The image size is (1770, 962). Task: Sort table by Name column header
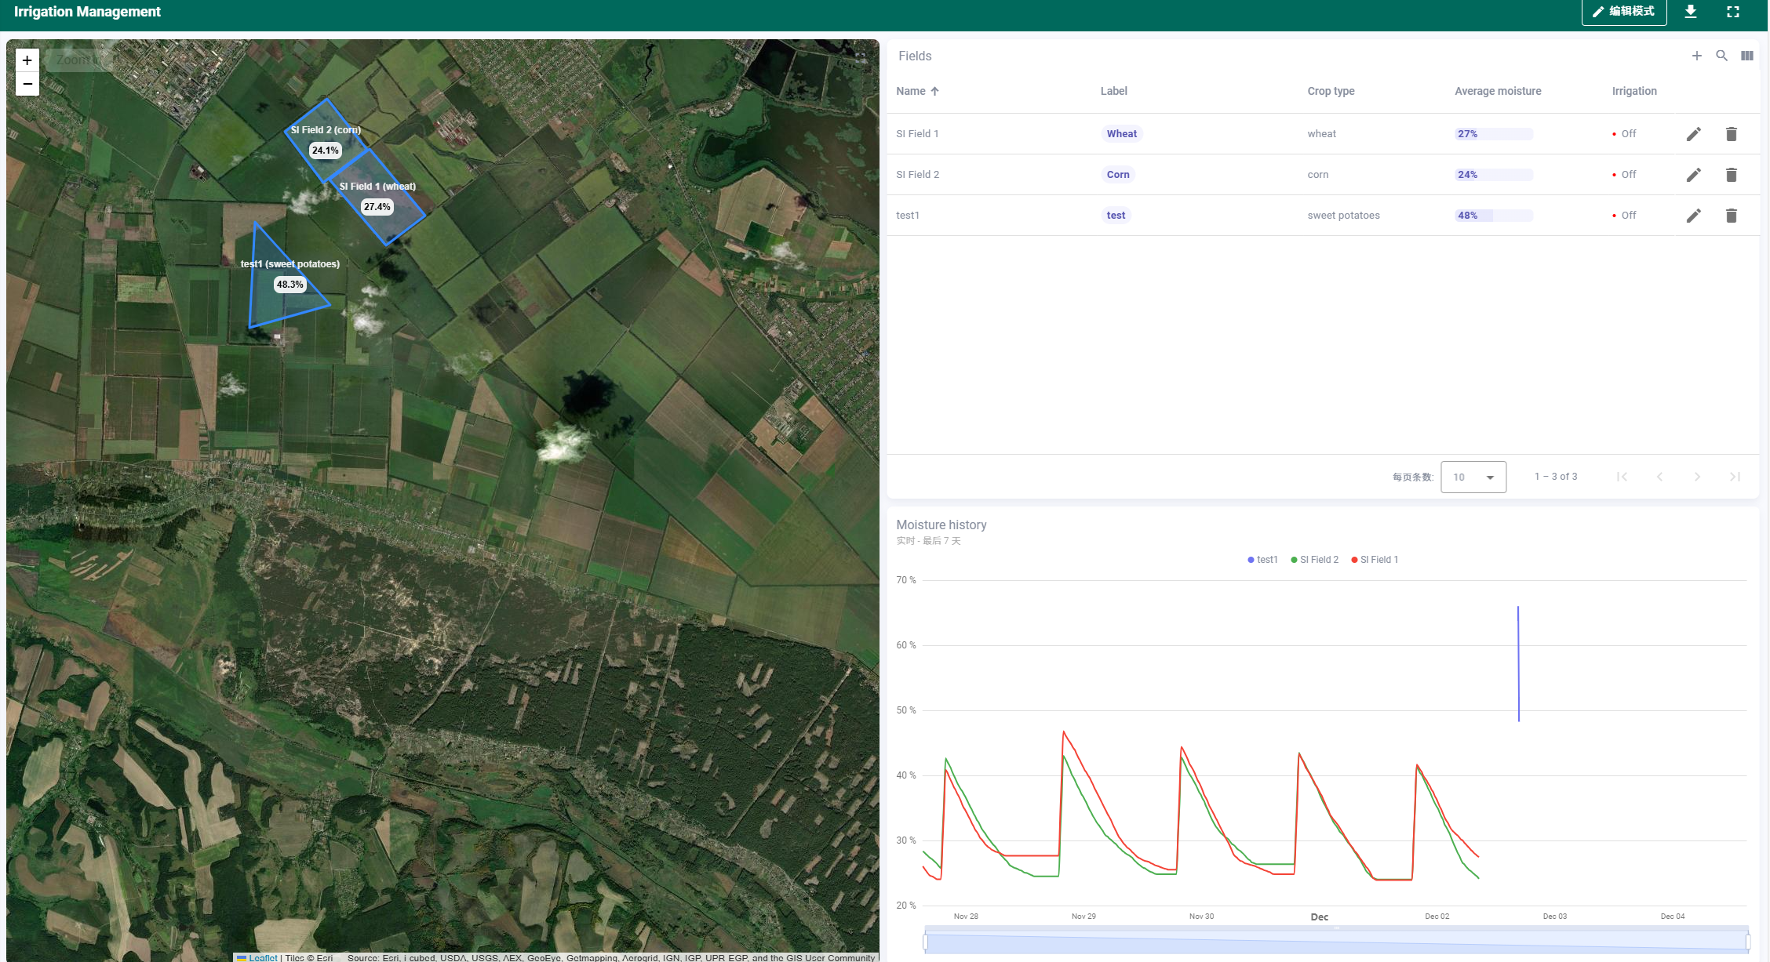point(911,91)
